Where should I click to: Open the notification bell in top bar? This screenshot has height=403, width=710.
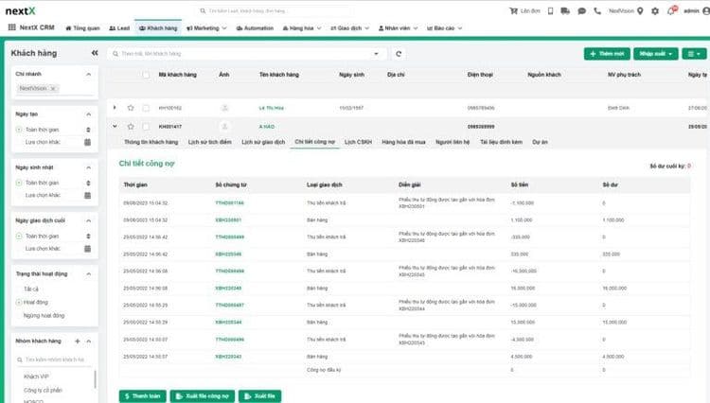pos(671,11)
